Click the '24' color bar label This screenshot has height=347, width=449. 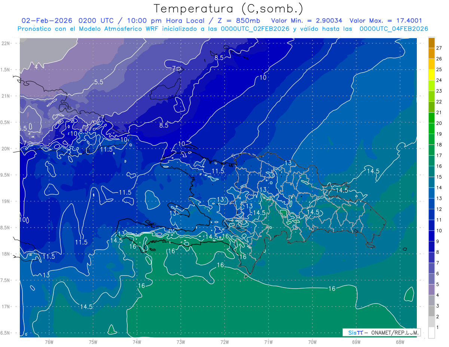tap(439, 80)
